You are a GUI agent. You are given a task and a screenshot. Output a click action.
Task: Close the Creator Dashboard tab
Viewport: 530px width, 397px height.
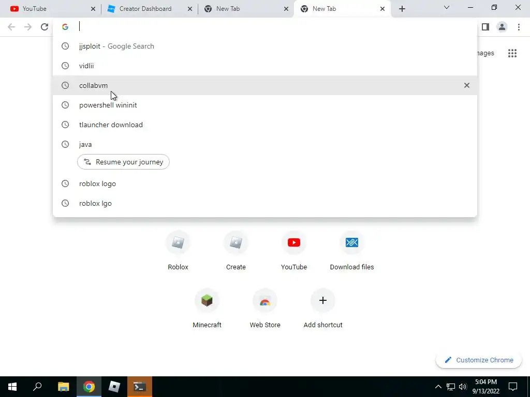coord(189,9)
